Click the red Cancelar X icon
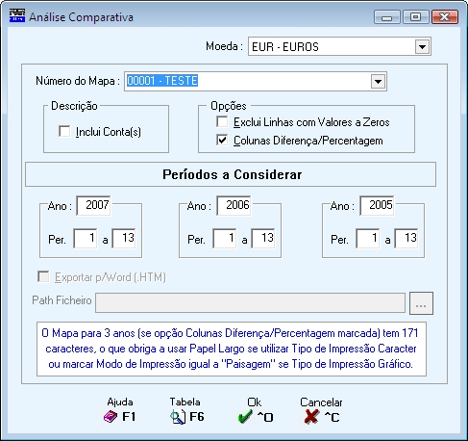The width and height of the screenshot is (468, 441). click(311, 417)
